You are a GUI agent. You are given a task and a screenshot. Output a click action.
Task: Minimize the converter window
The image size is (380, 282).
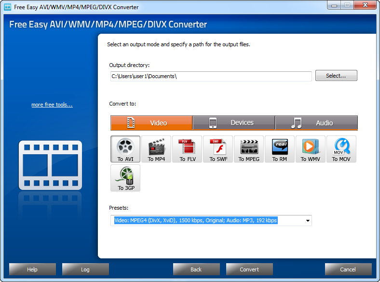point(334,5)
